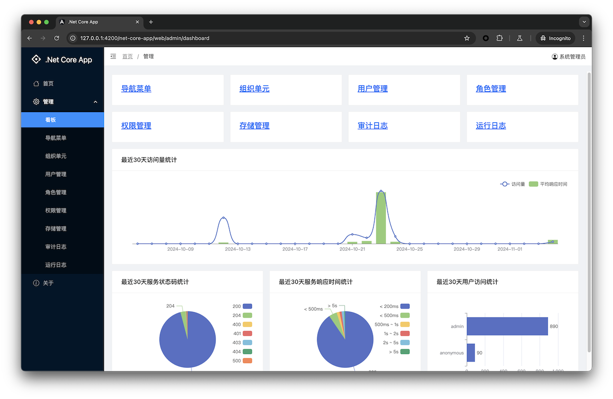Toggle the 访问量 legend series in chart

[x=512, y=184]
